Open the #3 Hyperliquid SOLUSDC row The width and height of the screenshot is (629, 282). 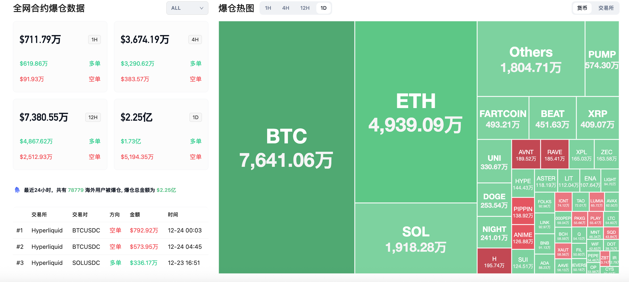[x=111, y=263]
